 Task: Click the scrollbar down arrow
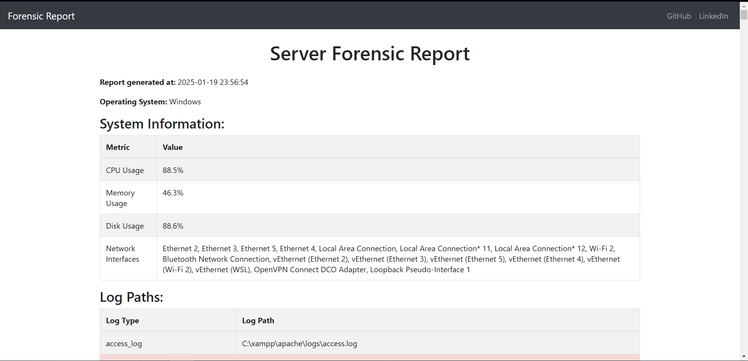pyautogui.click(x=744, y=356)
